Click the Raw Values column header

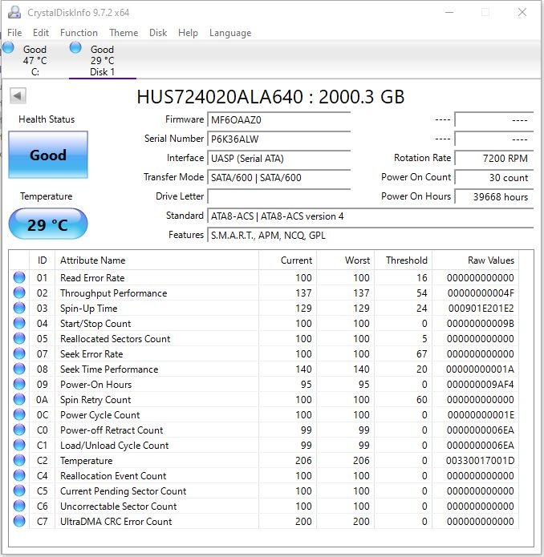pos(475,260)
